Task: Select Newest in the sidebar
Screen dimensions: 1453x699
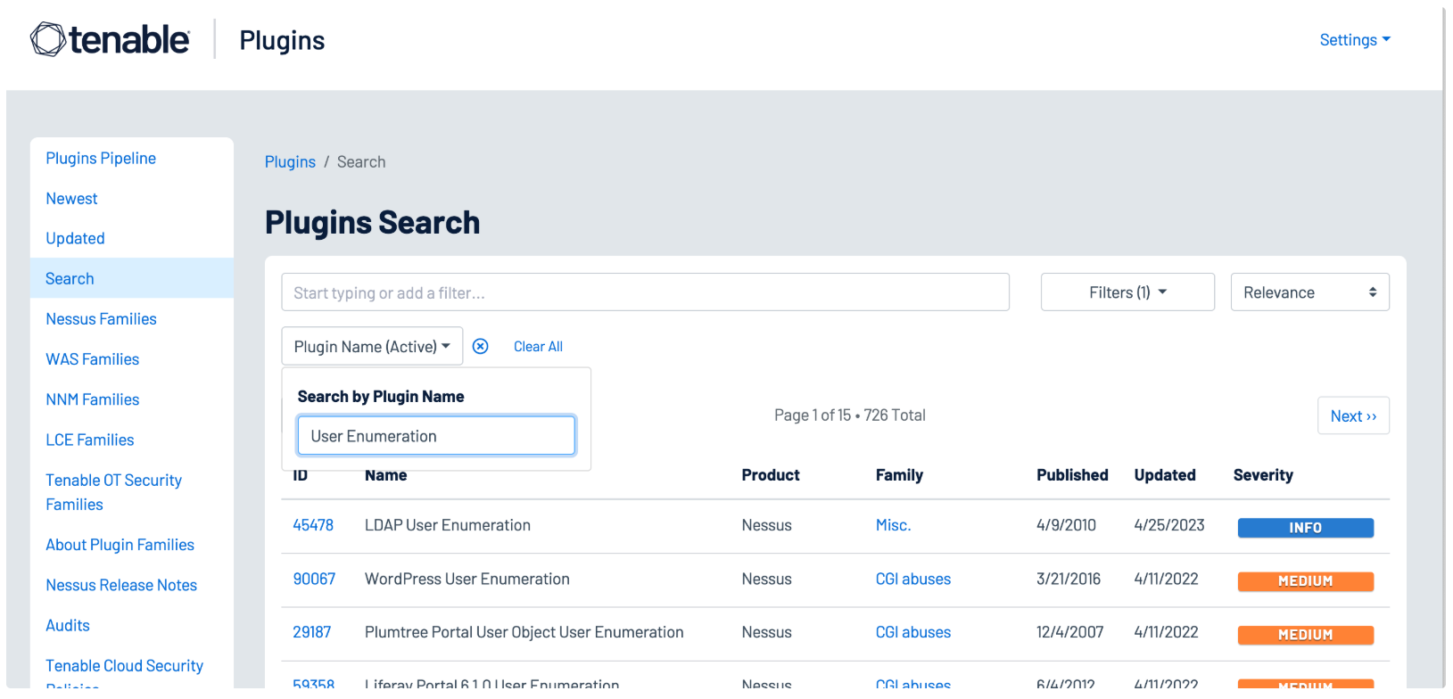Action: point(72,199)
